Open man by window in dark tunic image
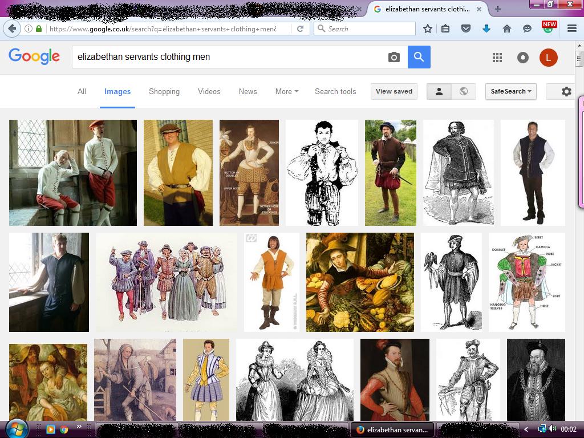Viewport: 584px width, 438px height. click(x=49, y=282)
